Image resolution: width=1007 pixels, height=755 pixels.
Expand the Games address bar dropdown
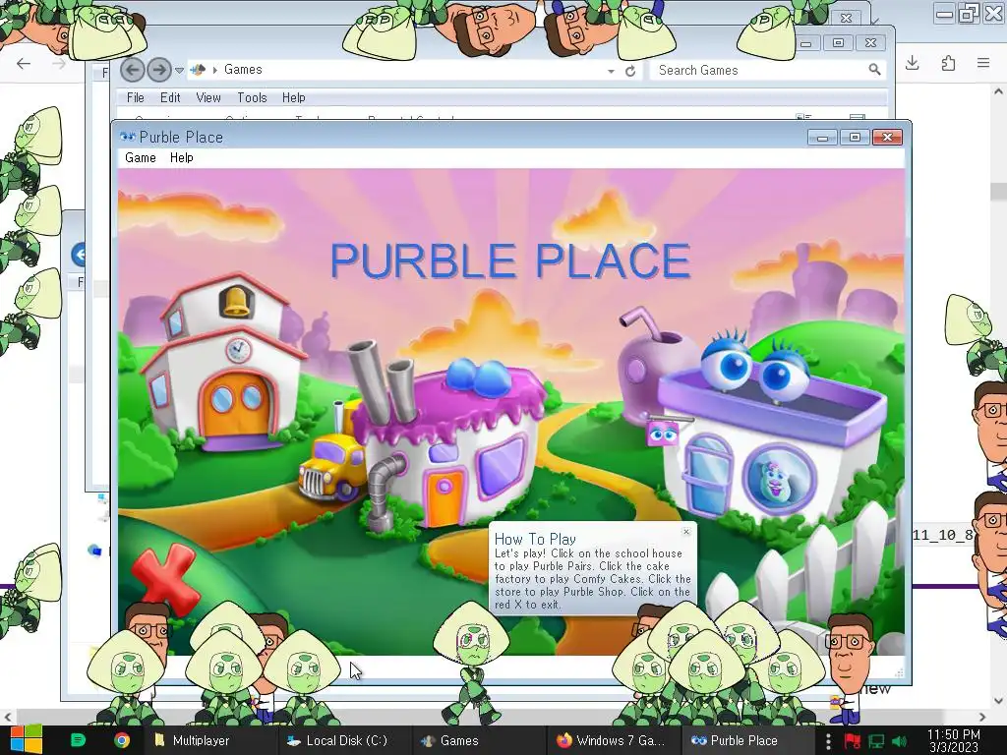(x=611, y=71)
